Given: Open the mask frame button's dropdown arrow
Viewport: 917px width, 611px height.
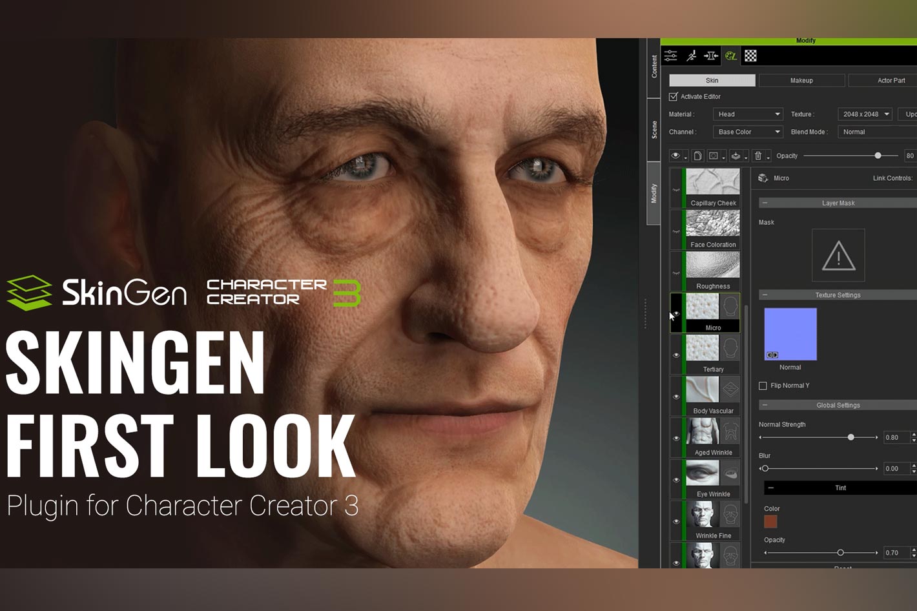Looking at the screenshot, I should click(723, 158).
